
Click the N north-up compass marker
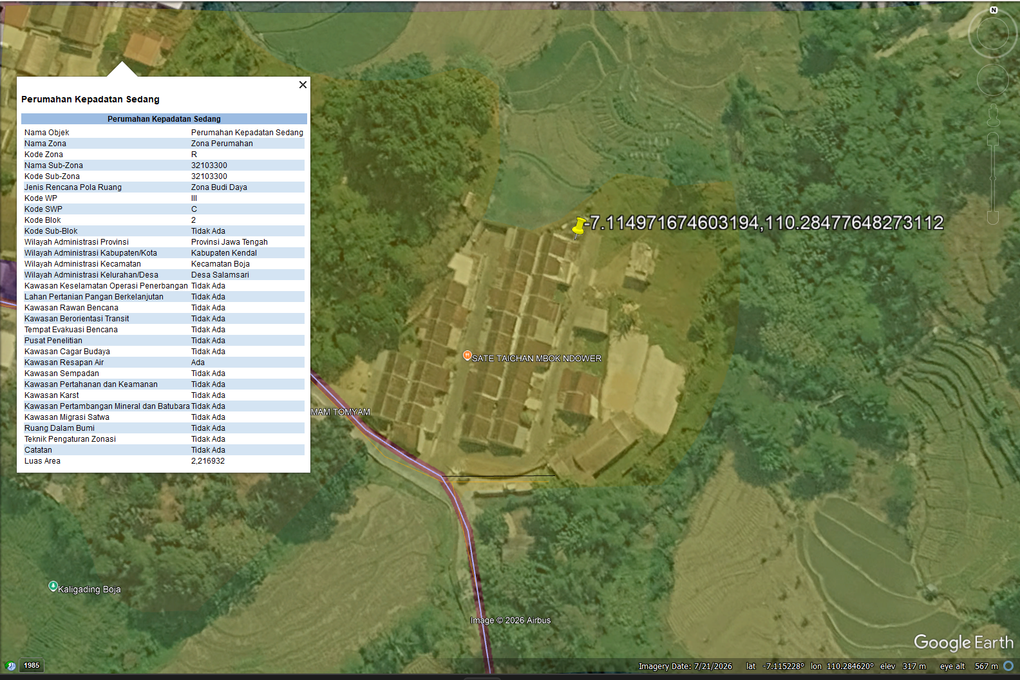click(994, 10)
